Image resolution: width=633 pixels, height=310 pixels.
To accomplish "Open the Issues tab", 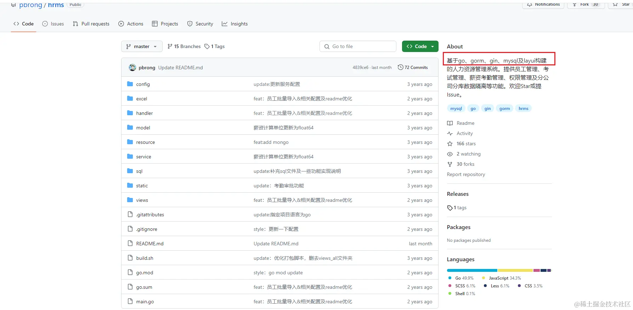I will coord(53,24).
